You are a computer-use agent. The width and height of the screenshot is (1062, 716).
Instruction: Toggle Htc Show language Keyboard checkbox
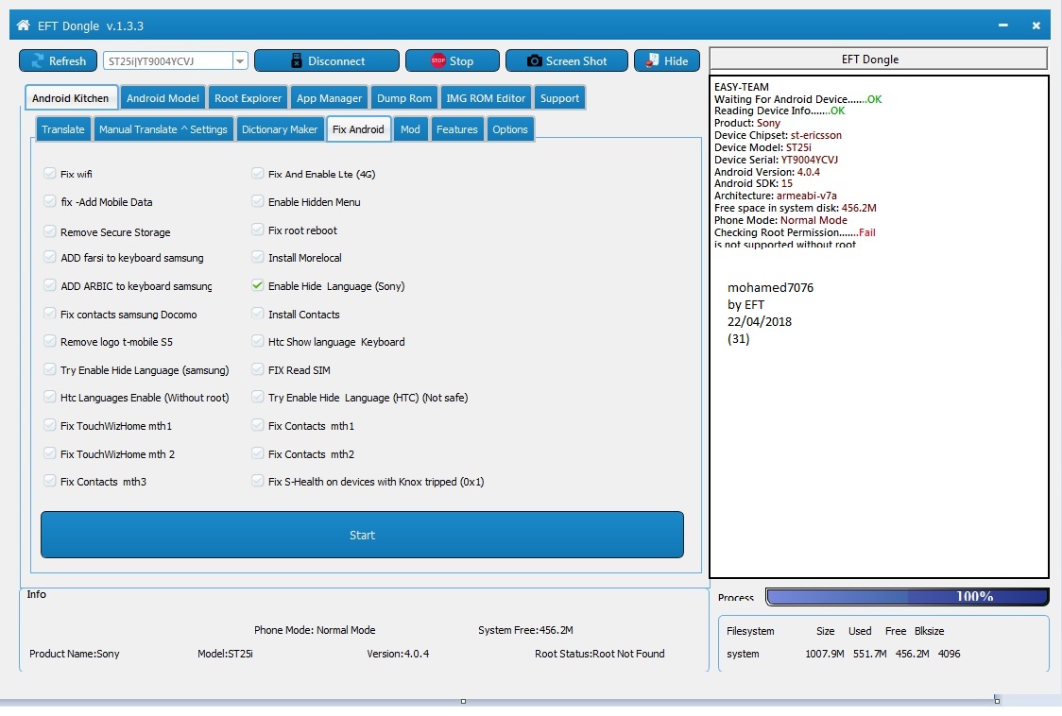(x=257, y=341)
